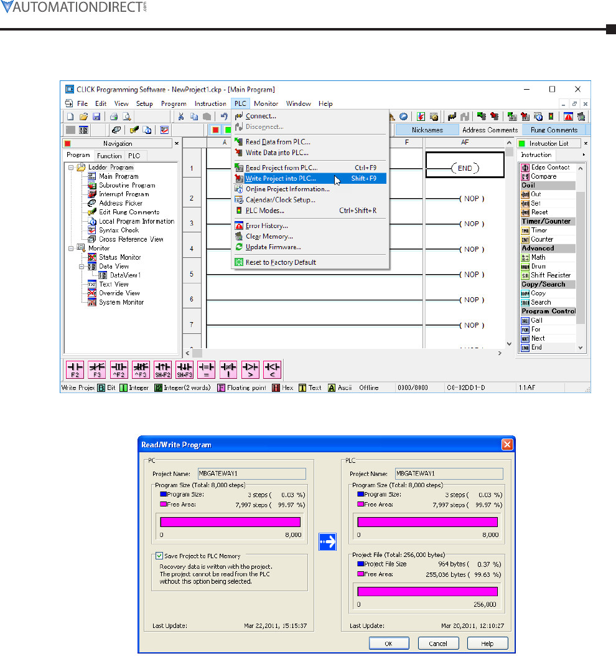Image resolution: width=616 pixels, height=656 pixels.
Task: Click the Open Project folder icon
Action: tap(83, 116)
